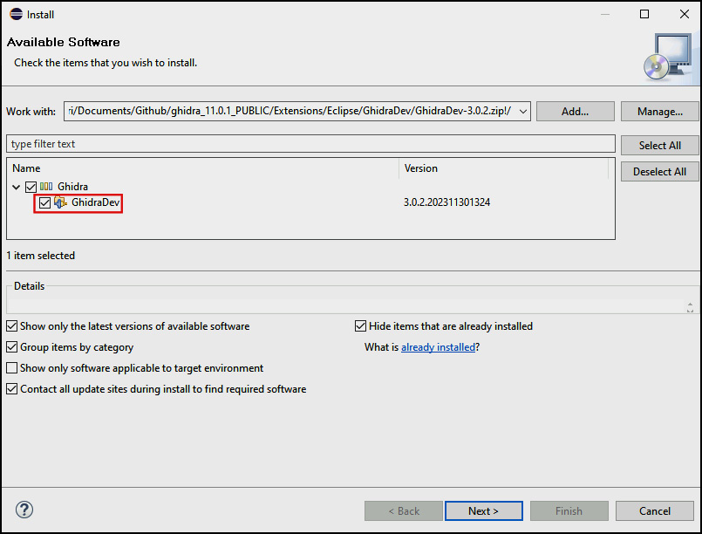Screen dimensions: 702x534
Task: Click the Details group label
Action: pos(29,286)
